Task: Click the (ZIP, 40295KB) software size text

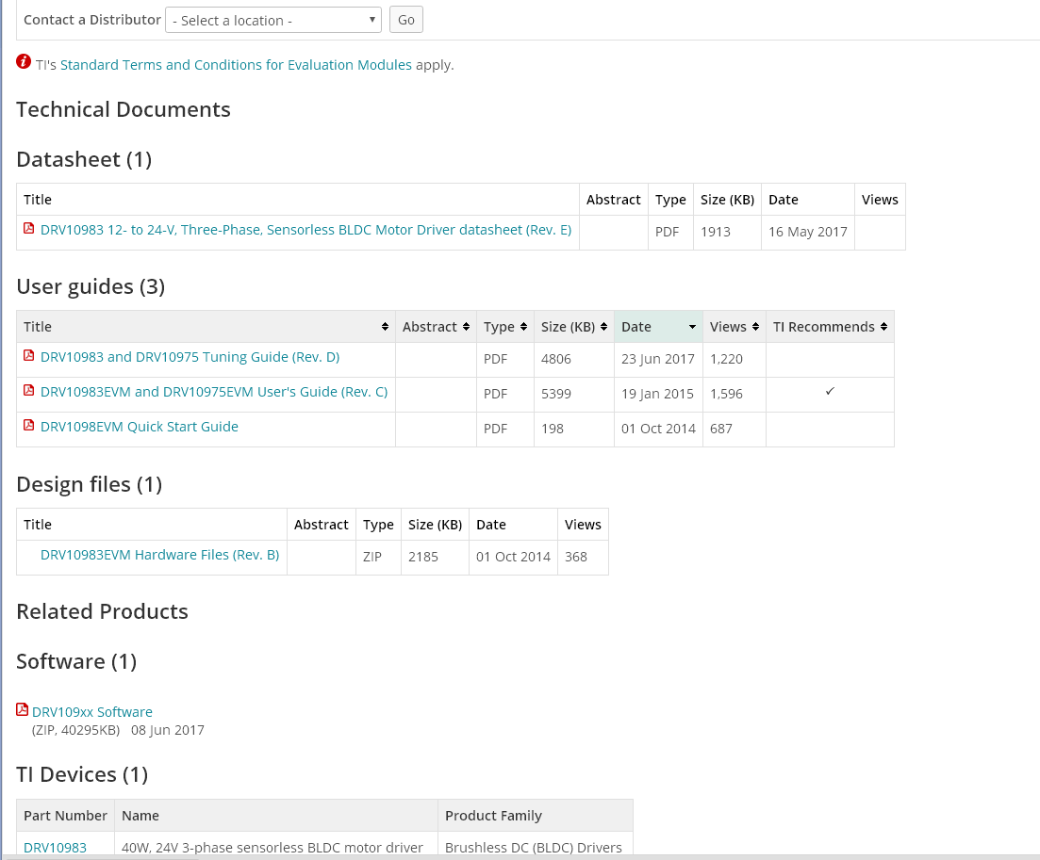Action: click(x=76, y=730)
